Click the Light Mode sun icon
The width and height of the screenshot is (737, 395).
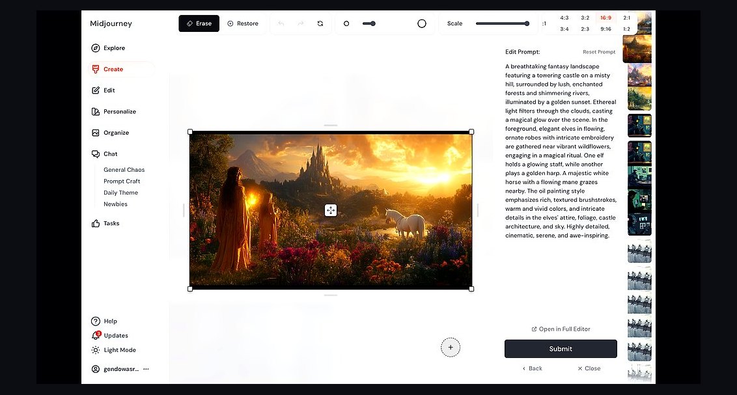tap(96, 350)
